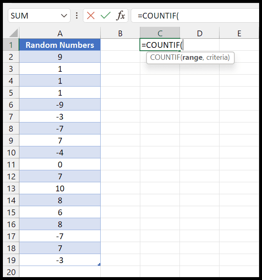Select the Random Numbers header cell
262x280 pixels.
(x=60, y=45)
